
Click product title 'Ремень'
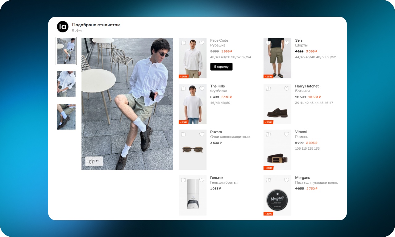[x=301, y=137]
